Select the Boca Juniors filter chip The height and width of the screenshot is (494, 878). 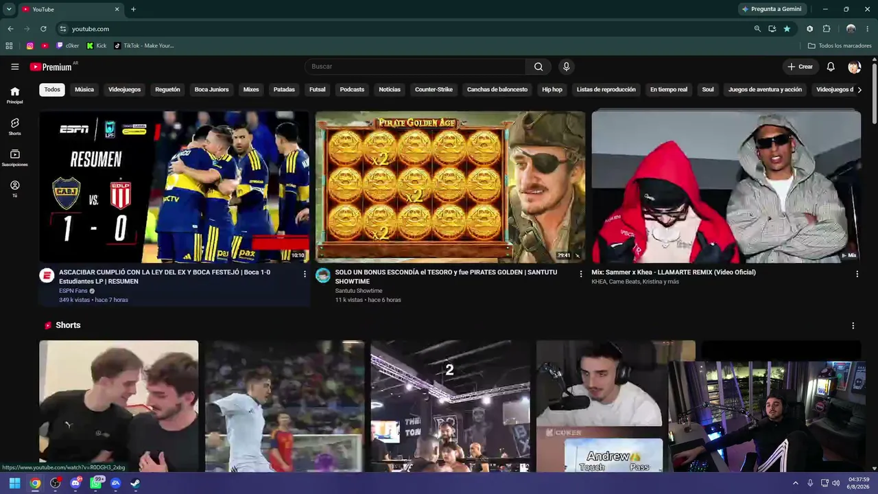(x=211, y=89)
